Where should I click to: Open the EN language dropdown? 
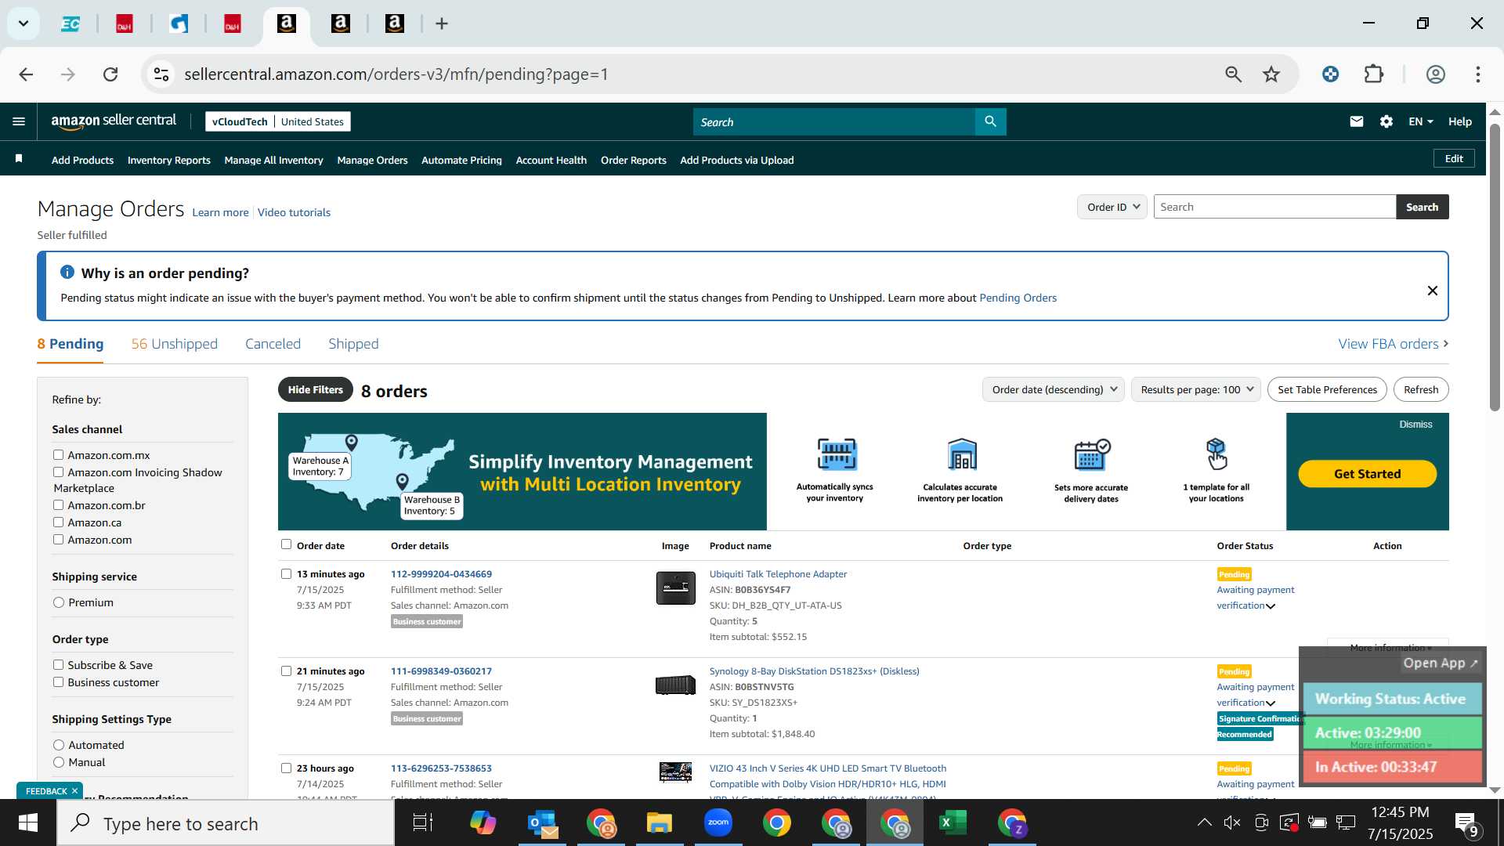point(1420,121)
